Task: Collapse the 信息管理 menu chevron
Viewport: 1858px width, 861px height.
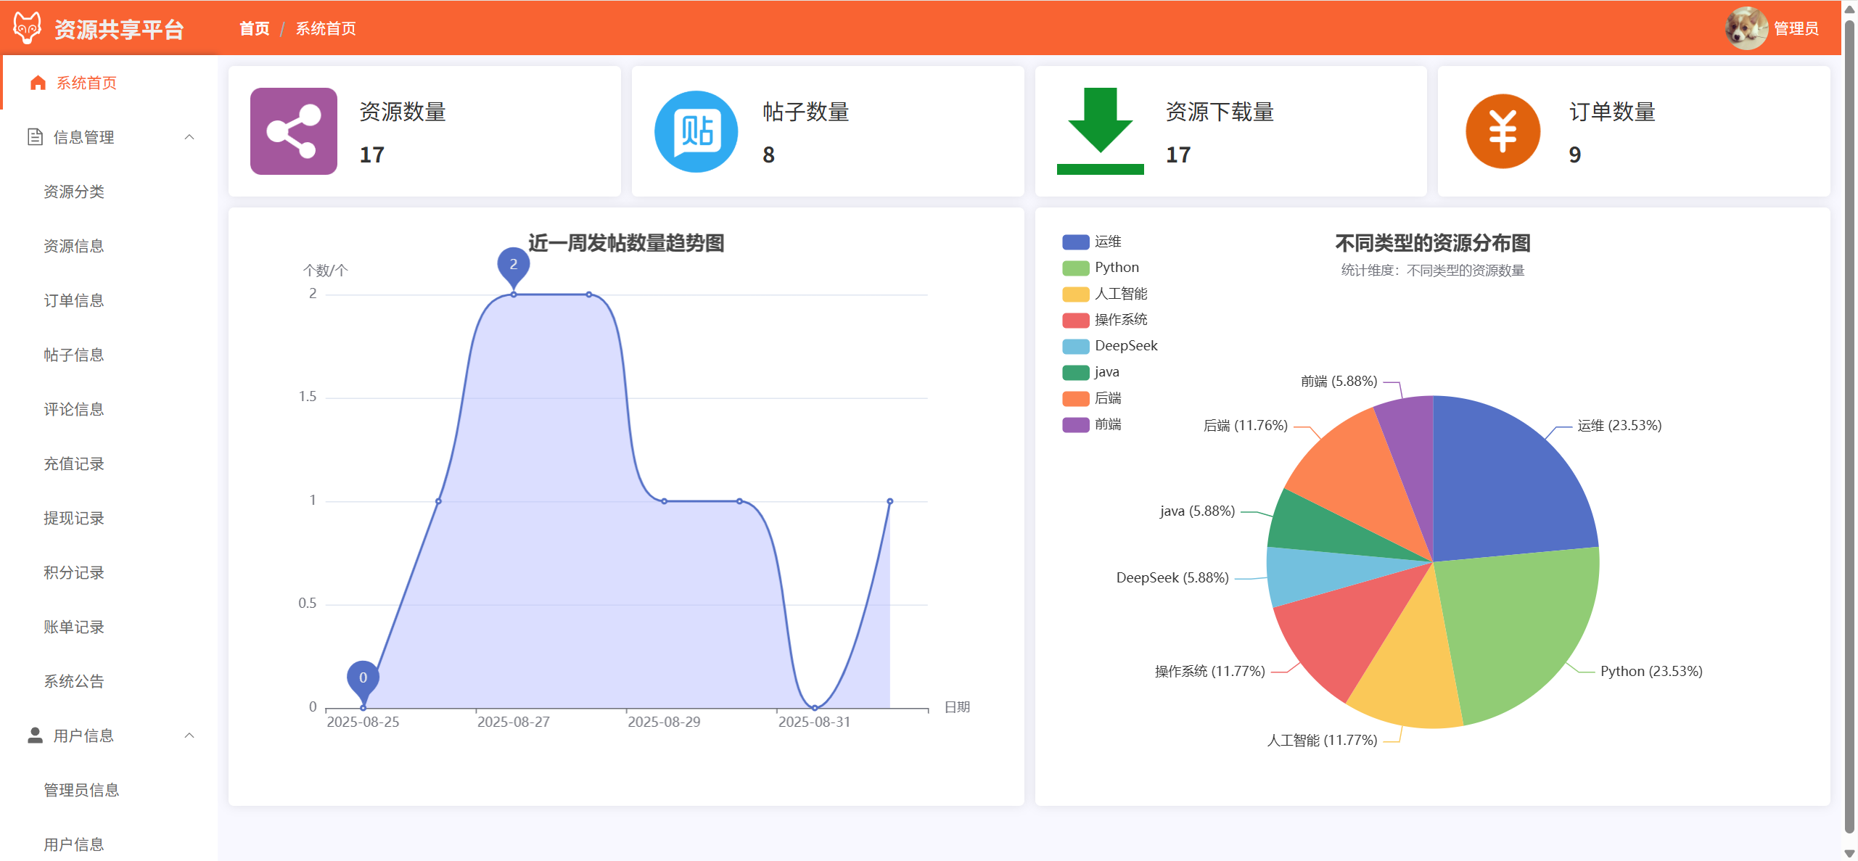Action: [189, 137]
